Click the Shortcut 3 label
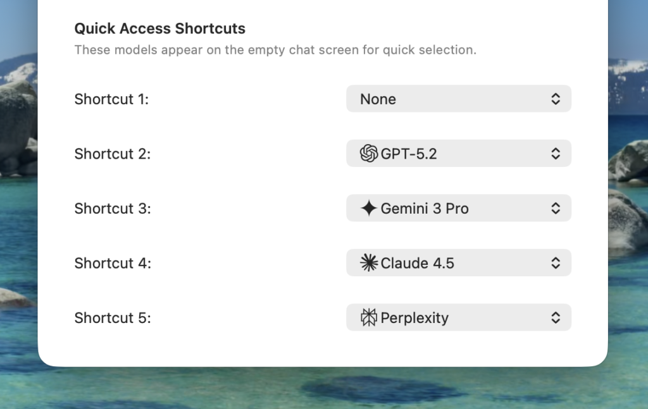Viewport: 648px width, 409px height. coord(113,209)
